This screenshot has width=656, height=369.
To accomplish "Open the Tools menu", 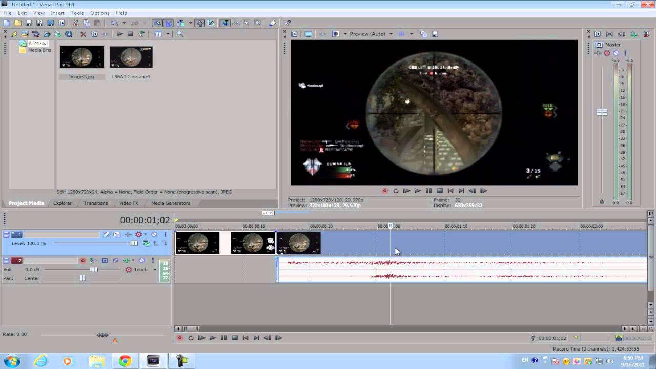I will (x=77, y=13).
